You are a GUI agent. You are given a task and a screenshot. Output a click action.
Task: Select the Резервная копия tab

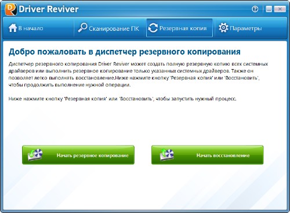click(x=179, y=28)
